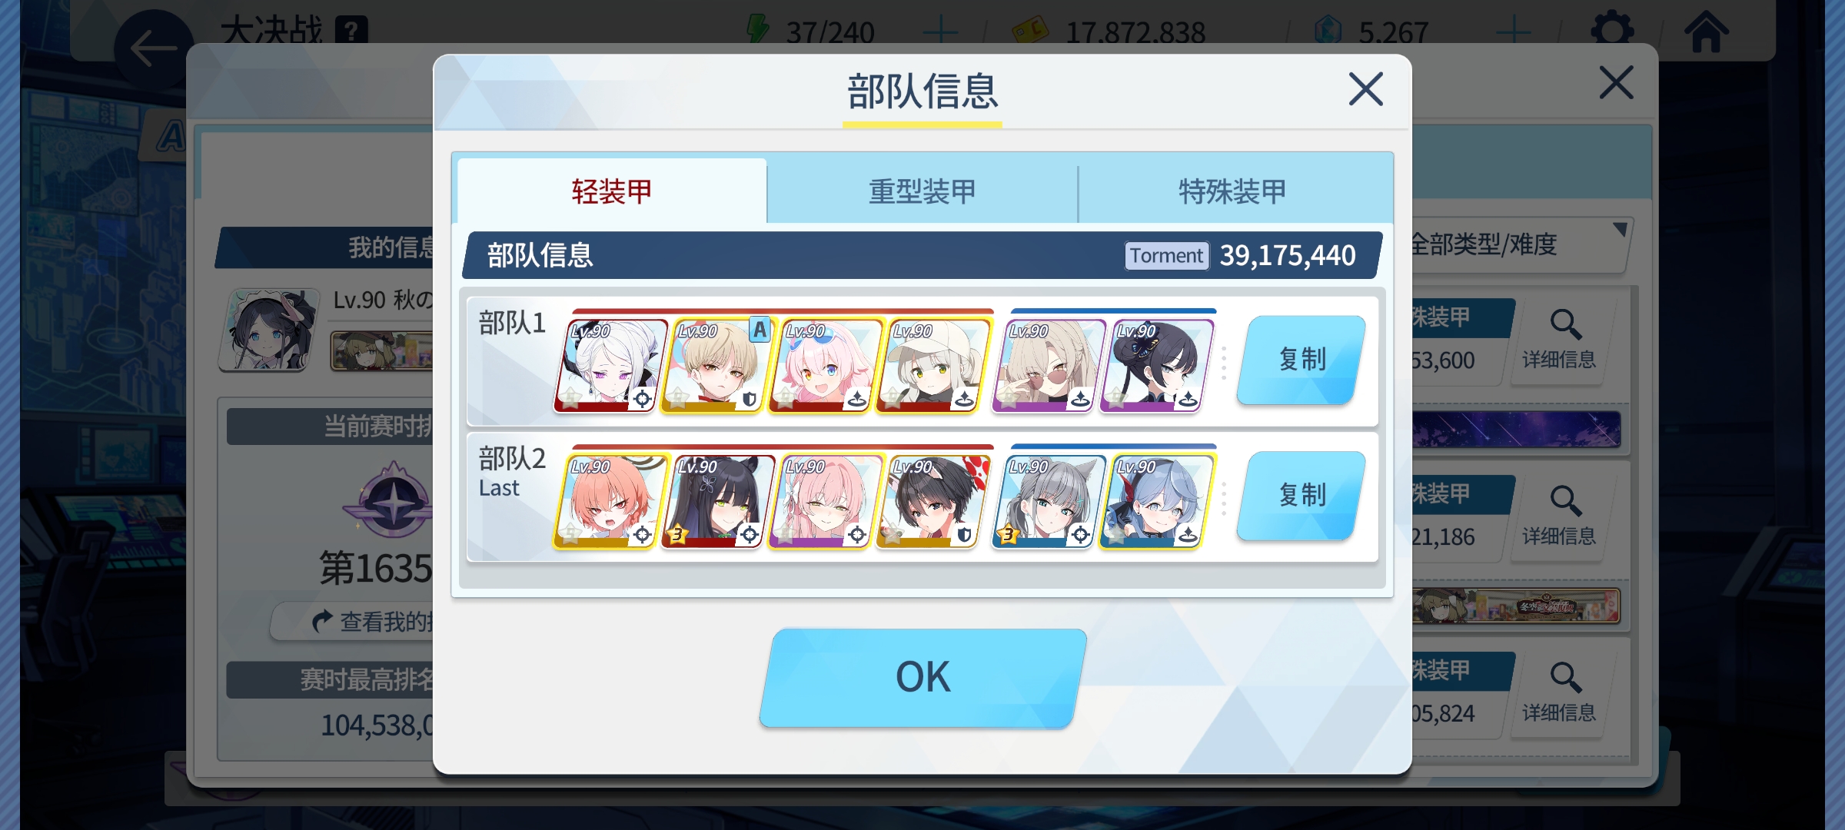Go back with the arrow icon
The image size is (1845, 830).
tap(154, 48)
